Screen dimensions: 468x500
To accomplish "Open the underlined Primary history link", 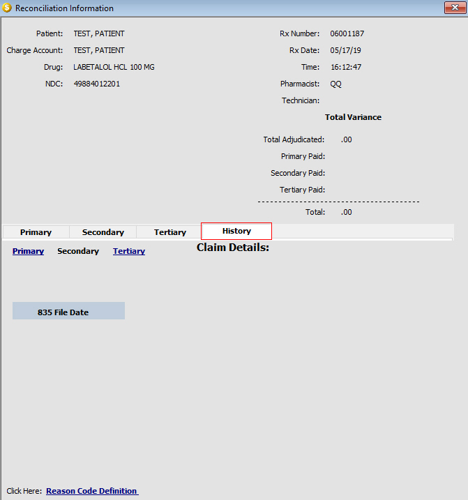I will click(x=28, y=251).
